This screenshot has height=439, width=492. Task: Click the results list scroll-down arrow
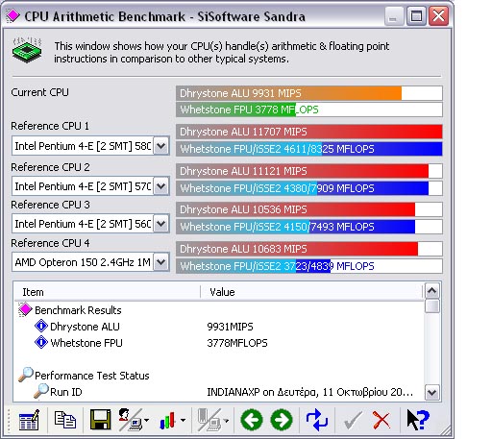pyautogui.click(x=432, y=393)
